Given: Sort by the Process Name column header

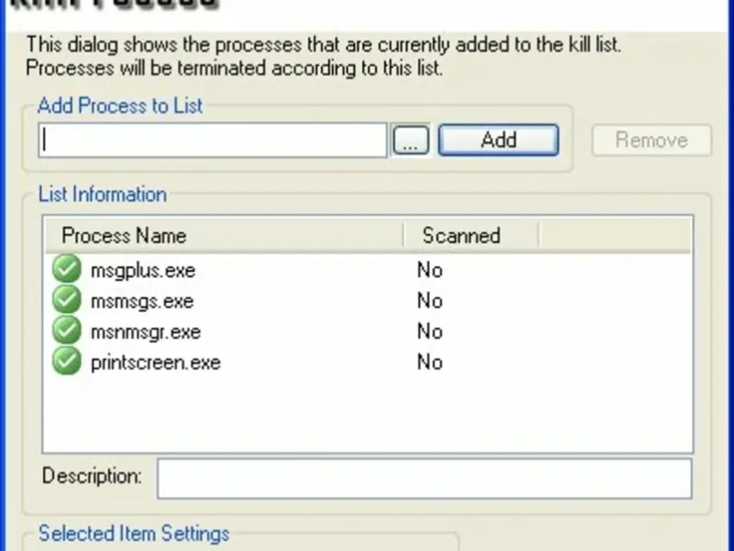Looking at the screenshot, I should click(224, 235).
